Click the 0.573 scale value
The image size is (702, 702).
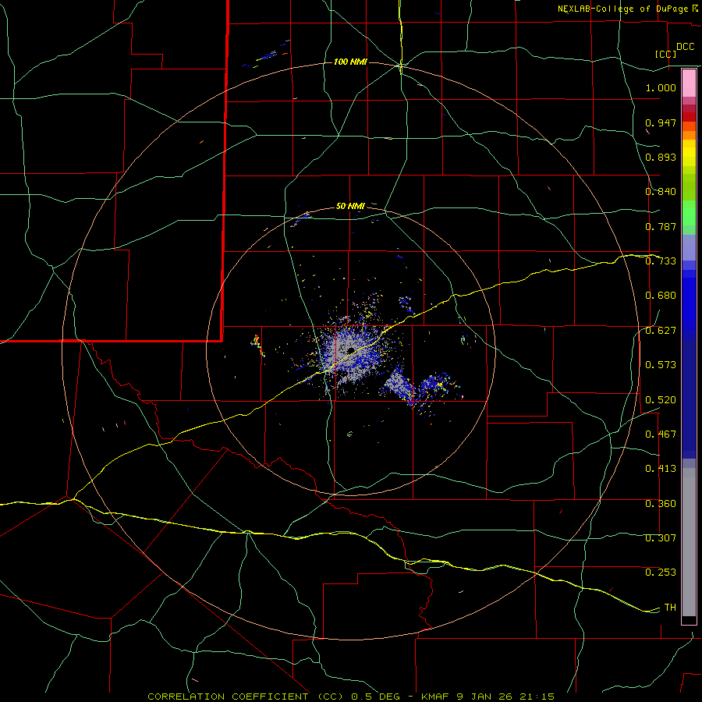pyautogui.click(x=661, y=365)
